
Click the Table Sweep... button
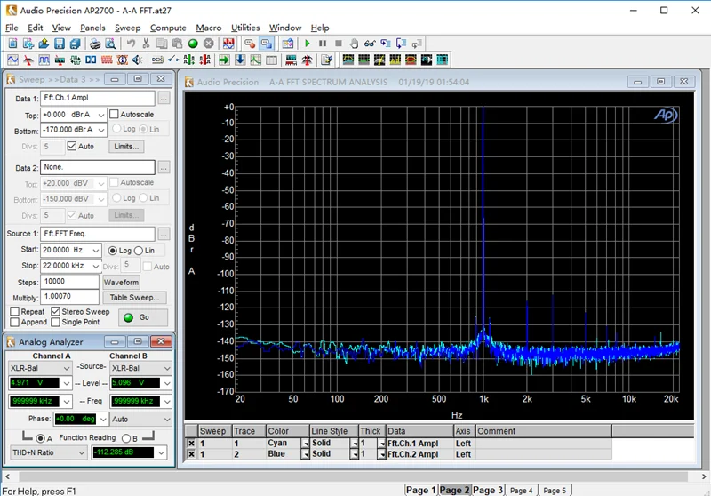[x=134, y=298]
